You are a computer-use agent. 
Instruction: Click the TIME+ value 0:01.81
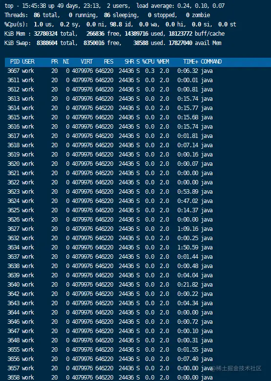coord(188,136)
